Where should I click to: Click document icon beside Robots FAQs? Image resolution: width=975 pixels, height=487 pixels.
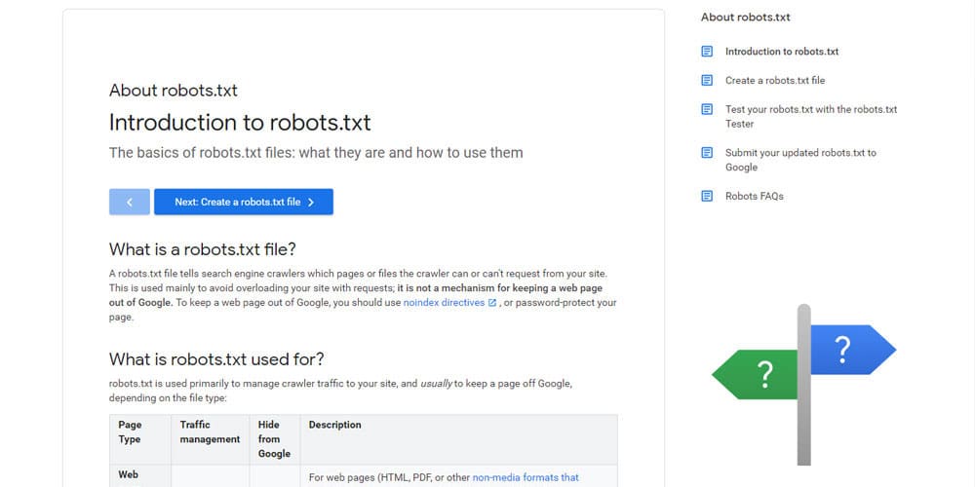707,197
